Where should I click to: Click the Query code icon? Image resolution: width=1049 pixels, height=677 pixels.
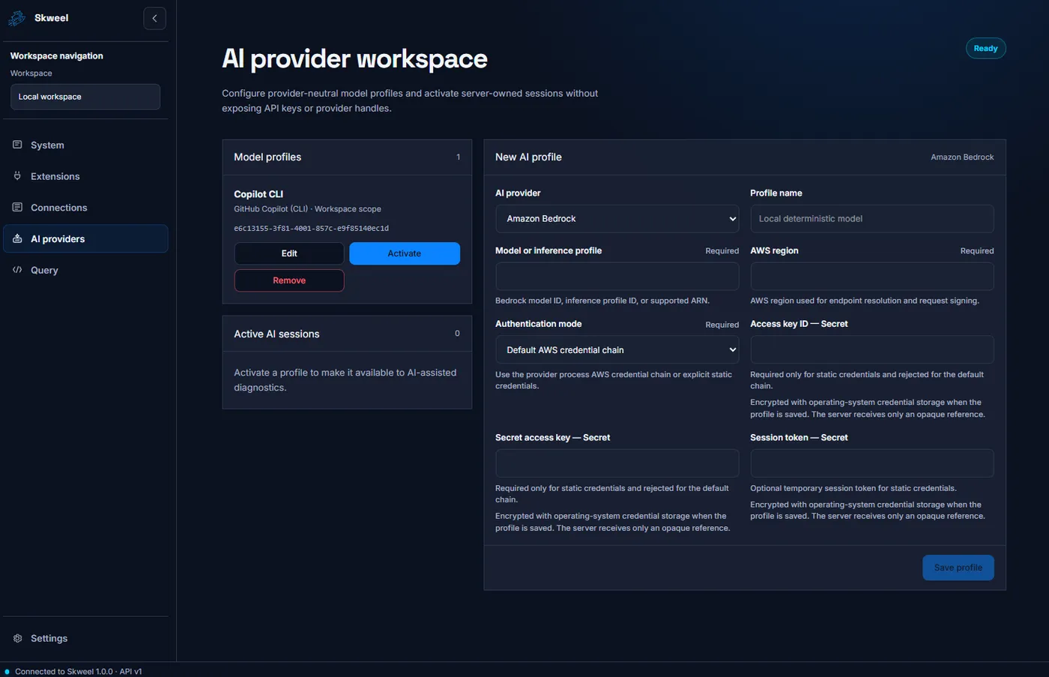pyautogui.click(x=17, y=270)
